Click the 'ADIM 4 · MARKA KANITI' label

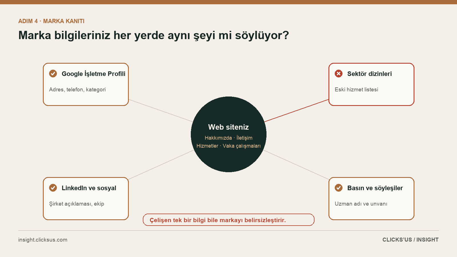pyautogui.click(x=51, y=21)
